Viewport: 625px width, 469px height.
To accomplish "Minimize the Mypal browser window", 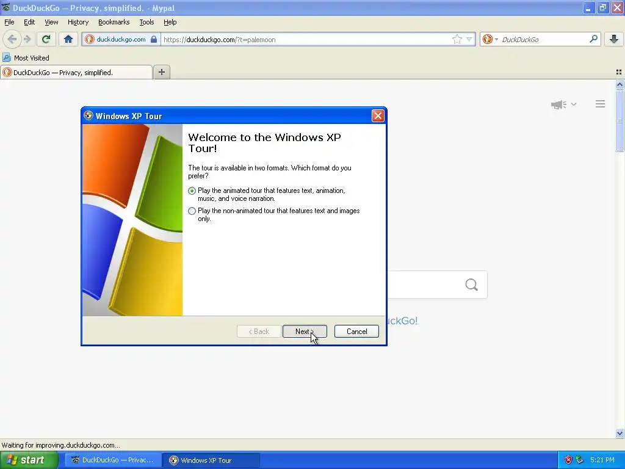I will [588, 8].
